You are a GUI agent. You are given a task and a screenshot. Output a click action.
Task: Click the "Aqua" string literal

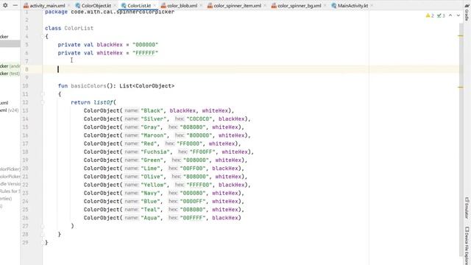click(150, 218)
